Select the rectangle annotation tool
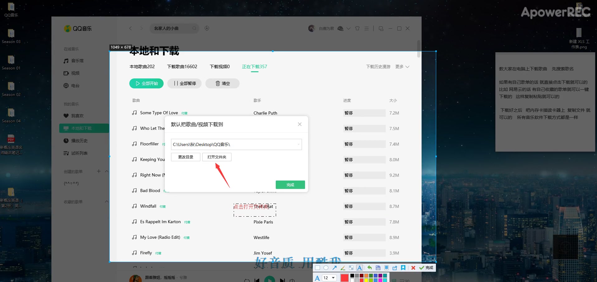The height and width of the screenshot is (282, 597). 318,268
